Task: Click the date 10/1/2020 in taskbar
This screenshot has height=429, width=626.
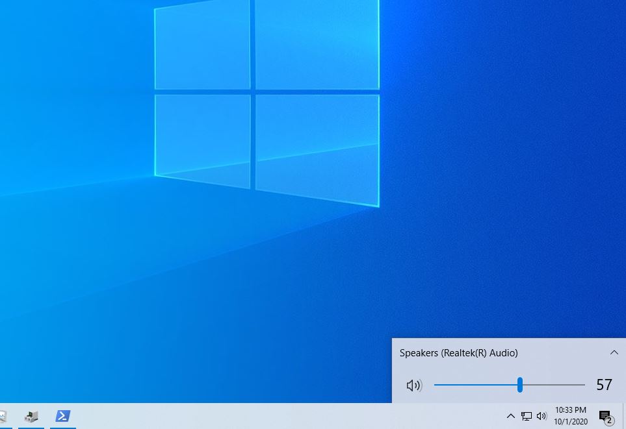Action: click(x=571, y=421)
